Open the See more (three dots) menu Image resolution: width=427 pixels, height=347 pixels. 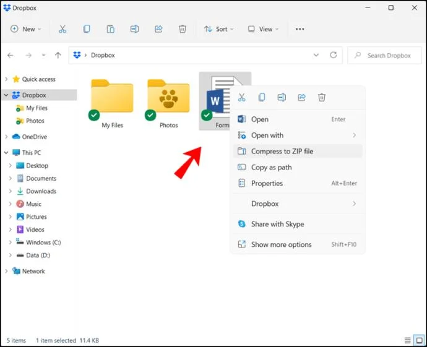tap(300, 29)
